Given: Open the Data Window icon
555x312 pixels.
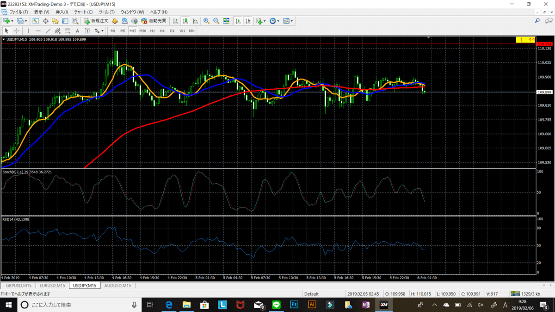Looking at the screenshot, I should point(45,21).
